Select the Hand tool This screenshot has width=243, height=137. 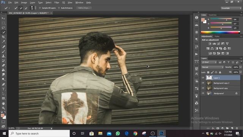tap(3, 103)
